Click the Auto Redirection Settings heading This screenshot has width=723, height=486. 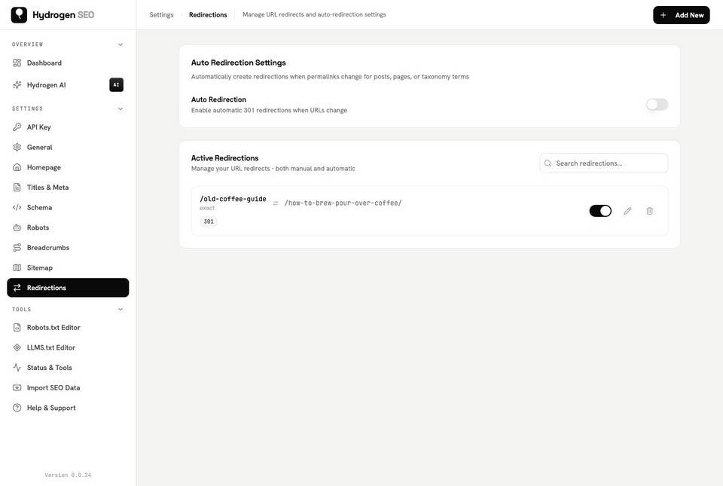tap(239, 63)
